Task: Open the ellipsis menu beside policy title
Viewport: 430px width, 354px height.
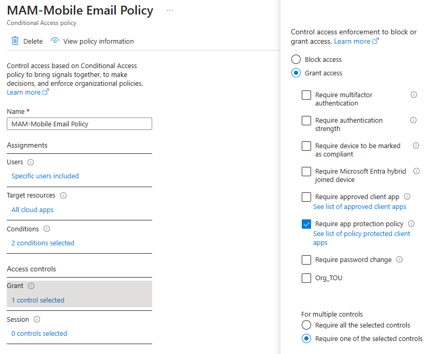Action: [x=170, y=10]
